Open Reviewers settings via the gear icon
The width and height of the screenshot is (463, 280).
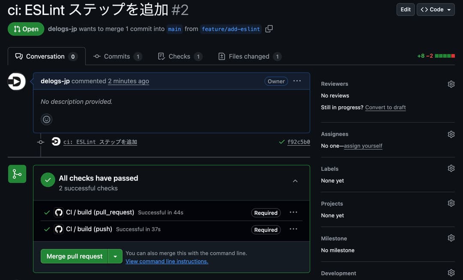pos(451,84)
